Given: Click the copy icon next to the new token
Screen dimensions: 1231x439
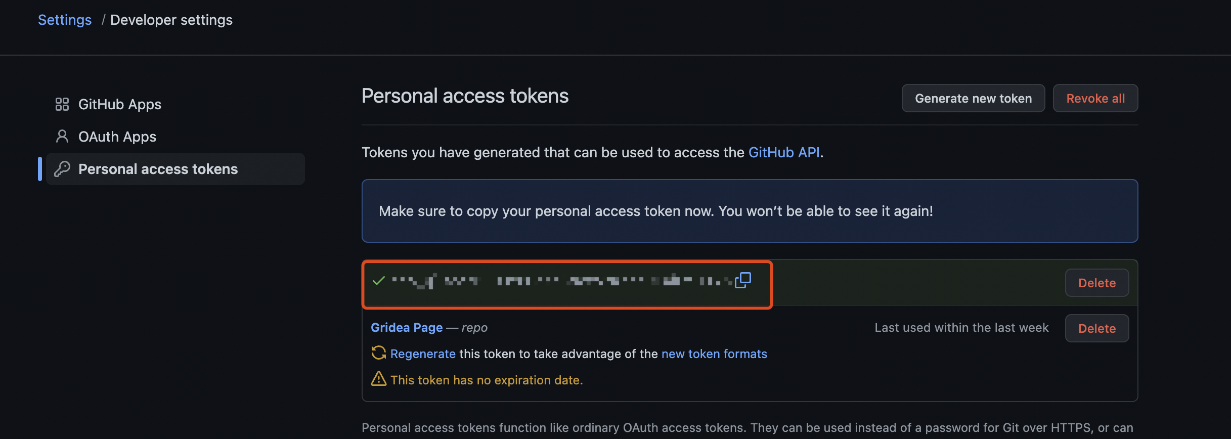Looking at the screenshot, I should click(x=743, y=280).
